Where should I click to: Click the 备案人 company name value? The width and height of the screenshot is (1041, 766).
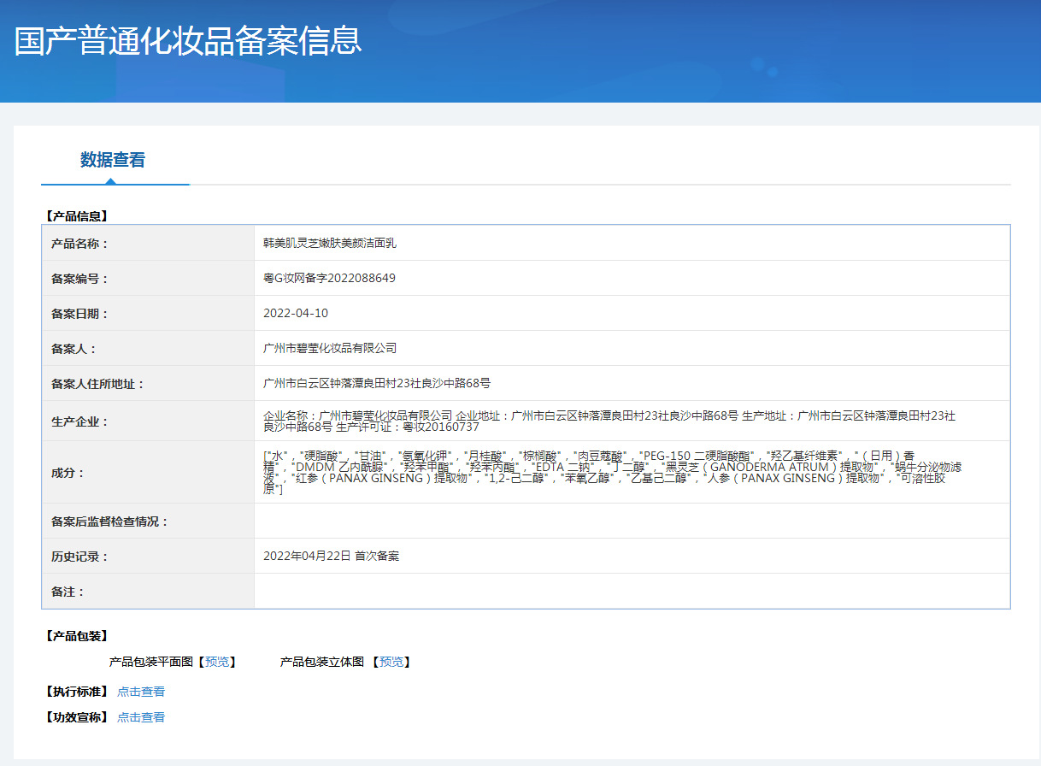click(x=330, y=348)
